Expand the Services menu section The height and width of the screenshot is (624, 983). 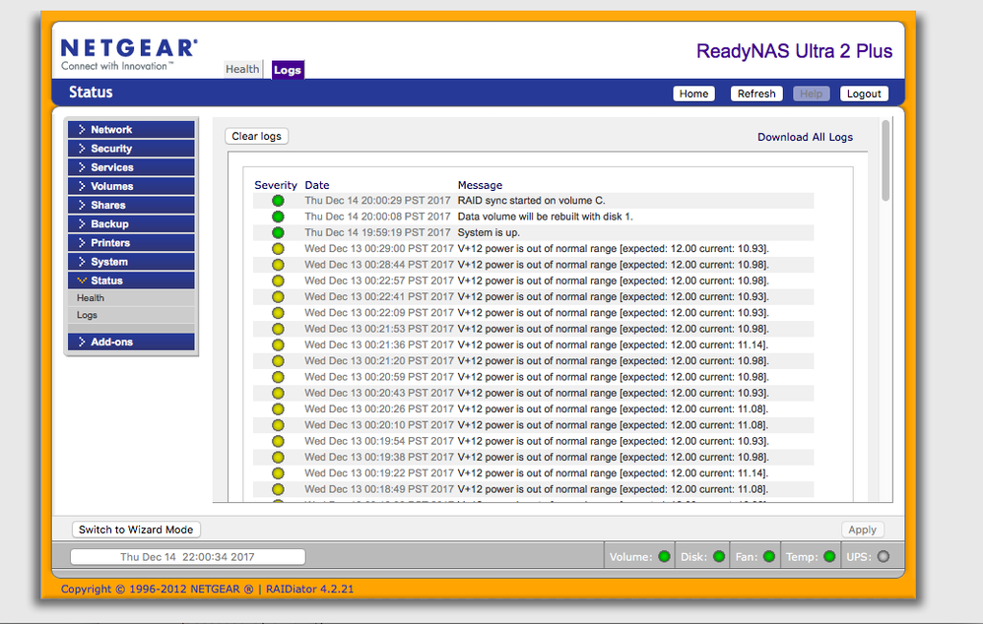click(x=131, y=167)
